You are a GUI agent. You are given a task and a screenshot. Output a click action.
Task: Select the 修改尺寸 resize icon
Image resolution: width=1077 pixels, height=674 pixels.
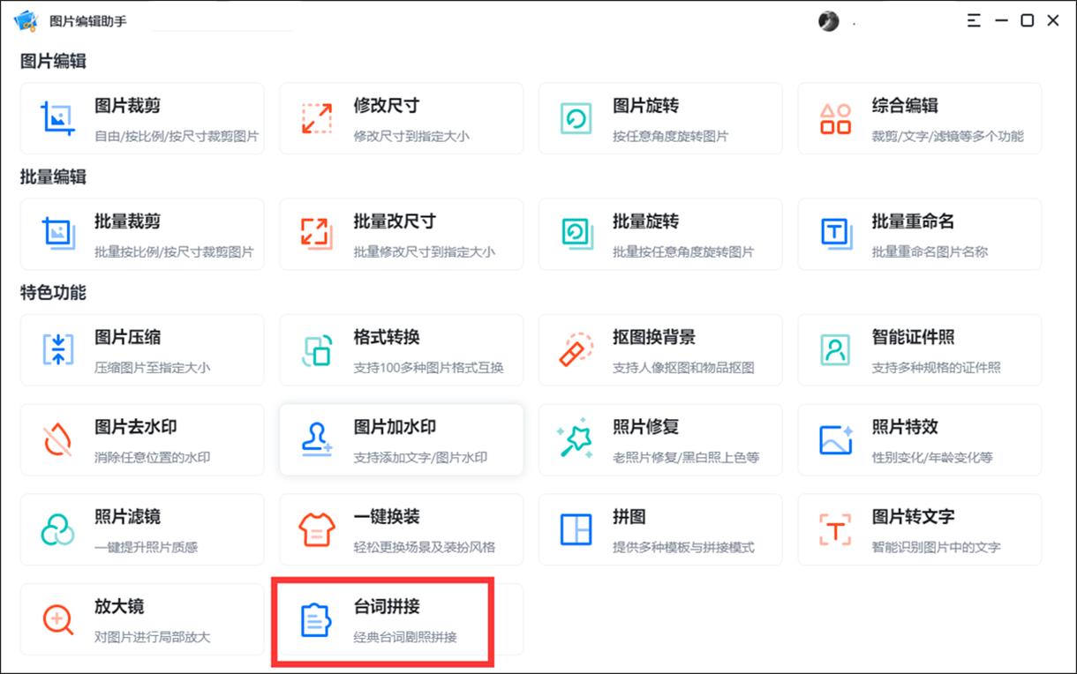(316, 117)
